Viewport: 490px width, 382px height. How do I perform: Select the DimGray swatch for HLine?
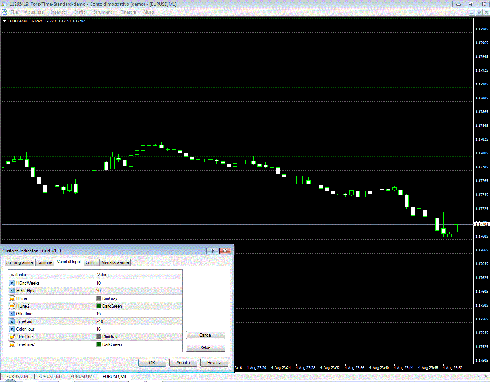[98, 298]
